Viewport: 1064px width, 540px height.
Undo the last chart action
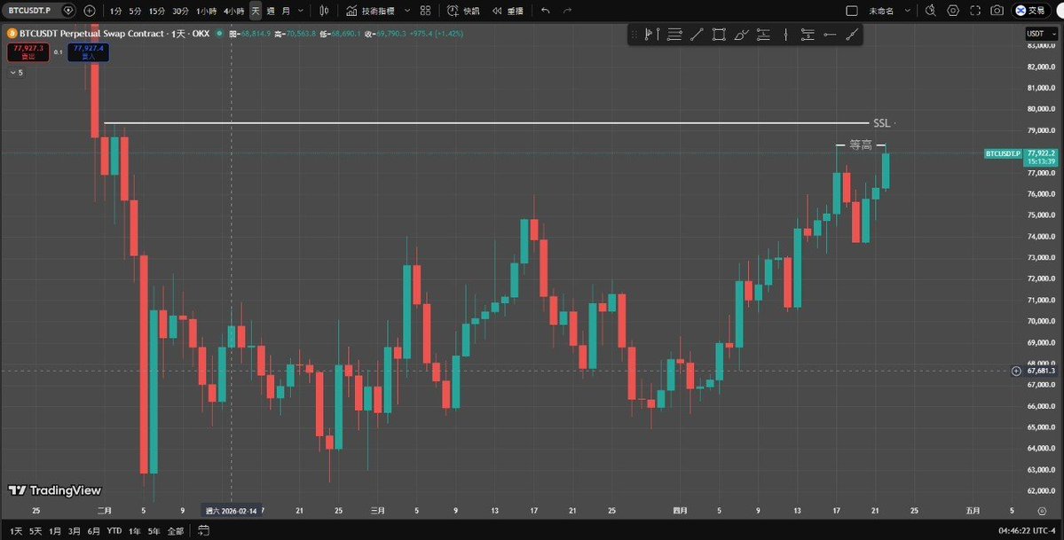[546, 11]
